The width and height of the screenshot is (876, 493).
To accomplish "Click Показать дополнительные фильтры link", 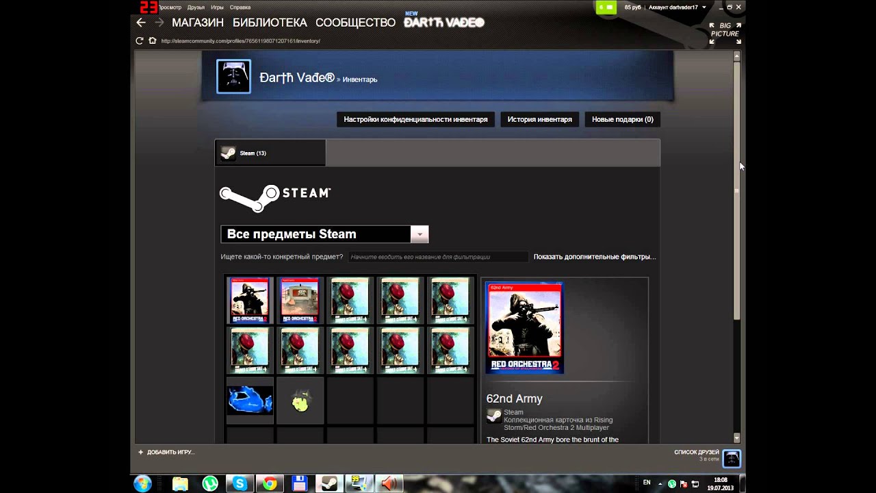I will click(x=595, y=257).
